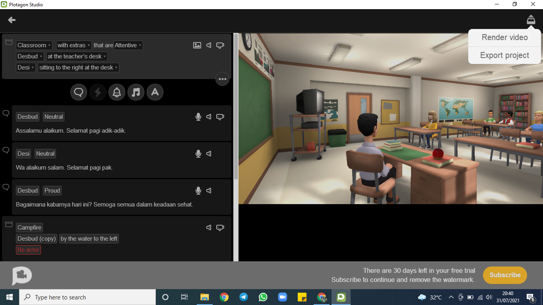Image resolution: width=543 pixels, height=305 pixels.
Task: Click Desi name tag in second dialogue
Action: pyautogui.click(x=23, y=154)
